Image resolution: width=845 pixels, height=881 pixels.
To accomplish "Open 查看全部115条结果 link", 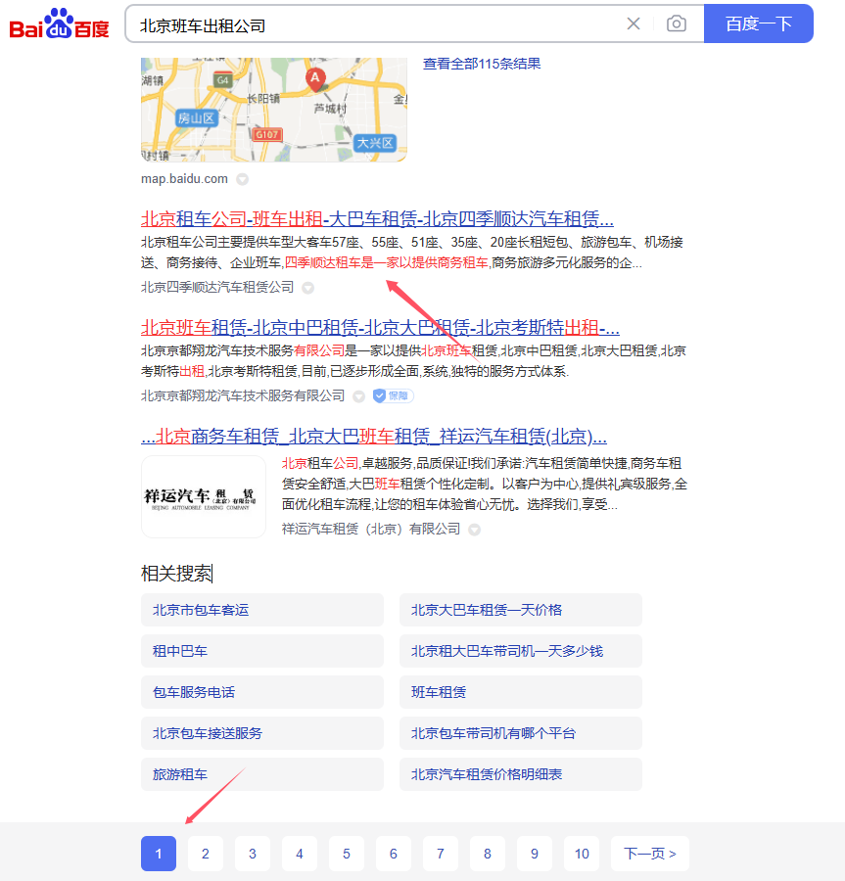I will click(482, 64).
